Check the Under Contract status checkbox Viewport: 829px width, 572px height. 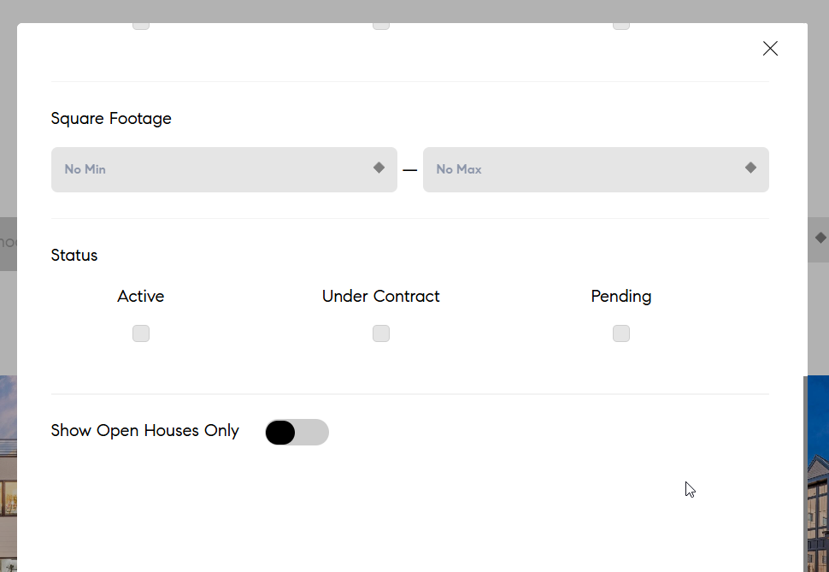(381, 333)
